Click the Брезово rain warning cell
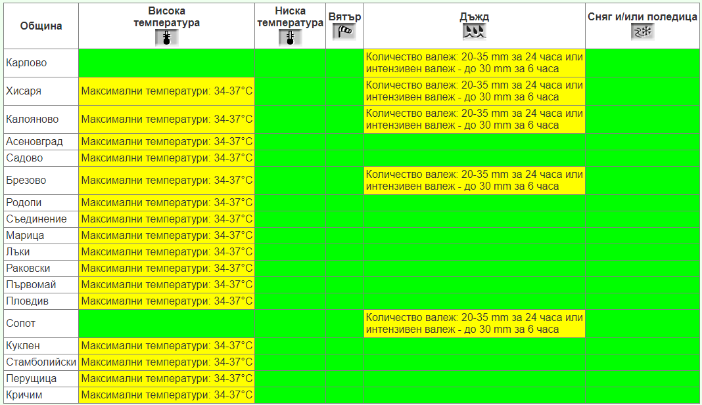The width and height of the screenshot is (702, 405). (x=474, y=181)
